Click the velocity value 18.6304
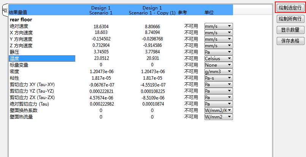This screenshot has height=157, width=306. [x=101, y=26]
